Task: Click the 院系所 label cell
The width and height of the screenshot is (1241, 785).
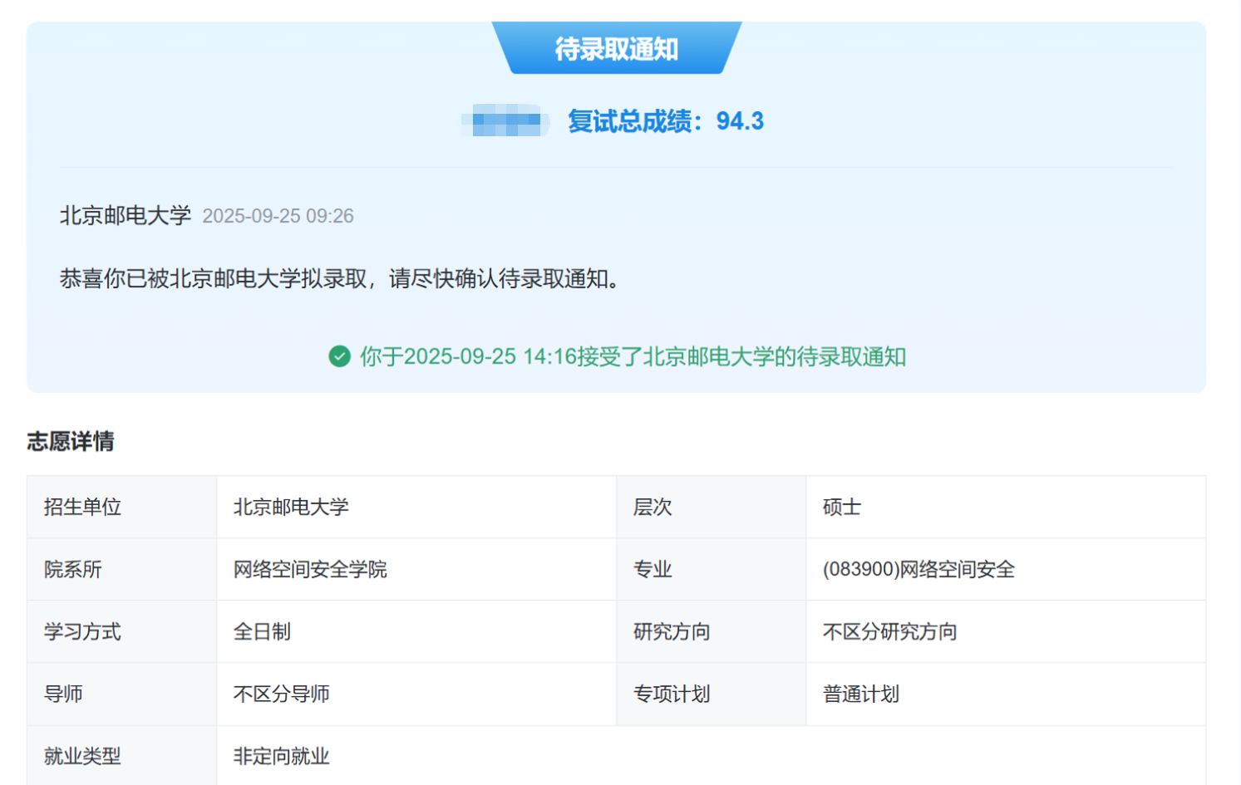Action: 122,569
